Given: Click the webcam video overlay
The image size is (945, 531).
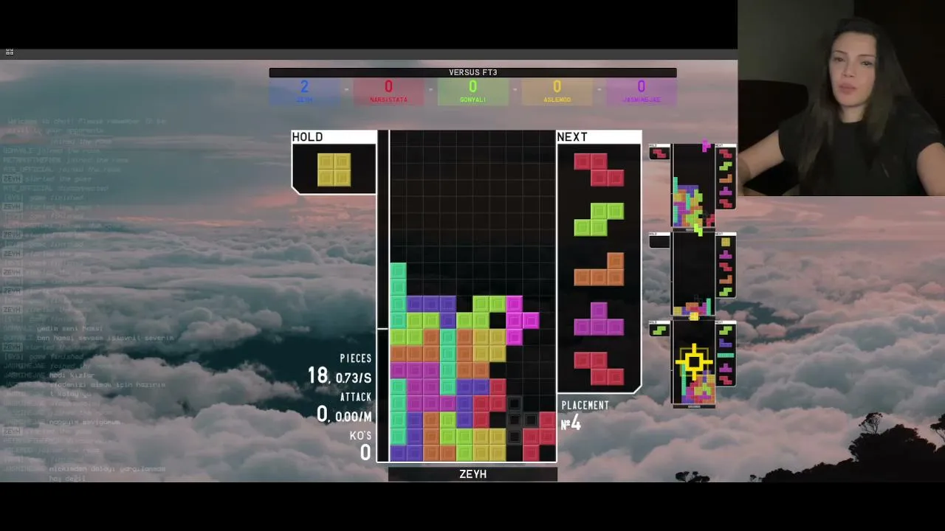Looking at the screenshot, I should [841, 98].
